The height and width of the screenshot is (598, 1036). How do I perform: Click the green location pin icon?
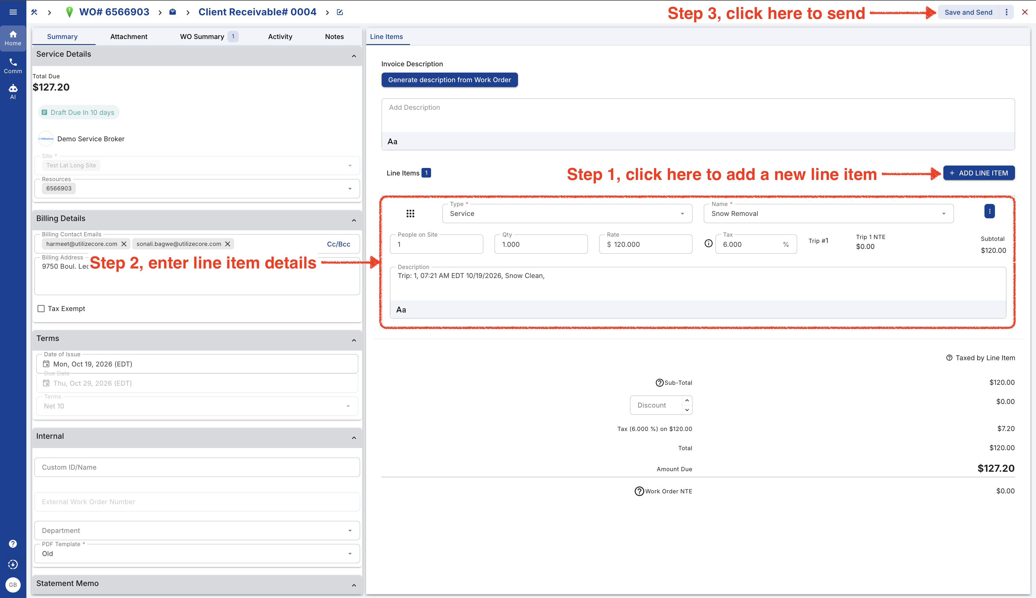69,12
